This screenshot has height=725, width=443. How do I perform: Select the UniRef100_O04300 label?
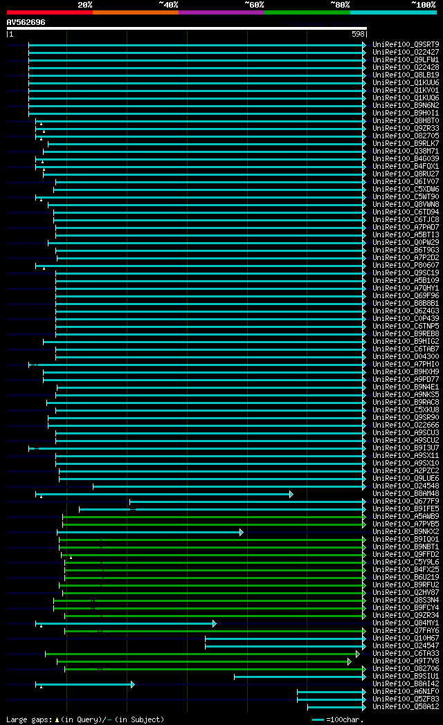(x=406, y=356)
